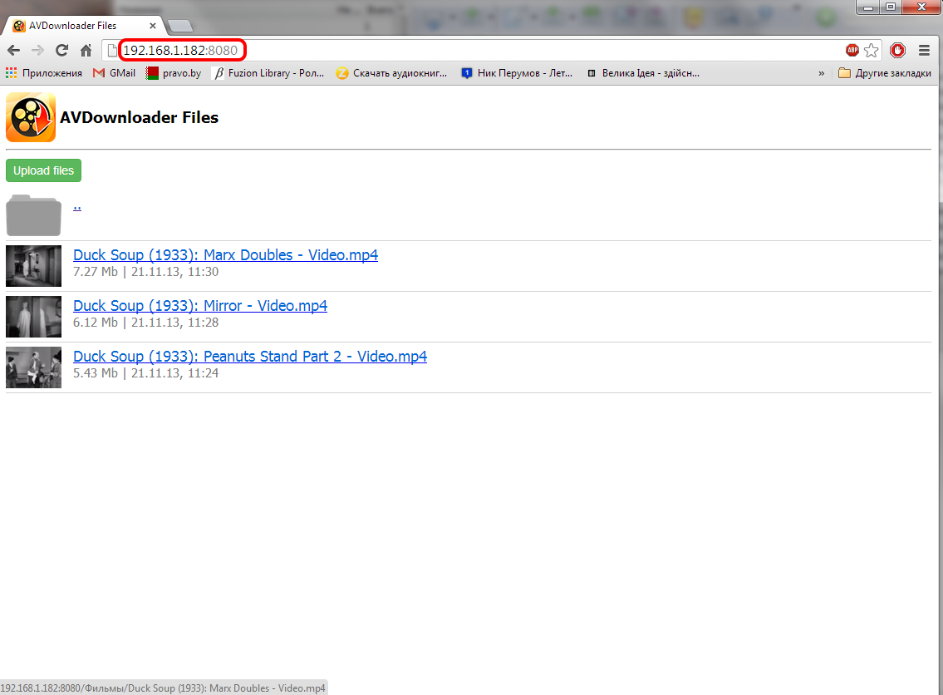The width and height of the screenshot is (943, 695).
Task: Open the Скачать аудиокниг bookmark
Action: (x=391, y=73)
